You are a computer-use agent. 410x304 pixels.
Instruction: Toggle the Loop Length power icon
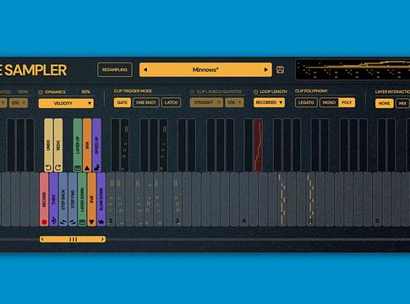click(x=256, y=91)
